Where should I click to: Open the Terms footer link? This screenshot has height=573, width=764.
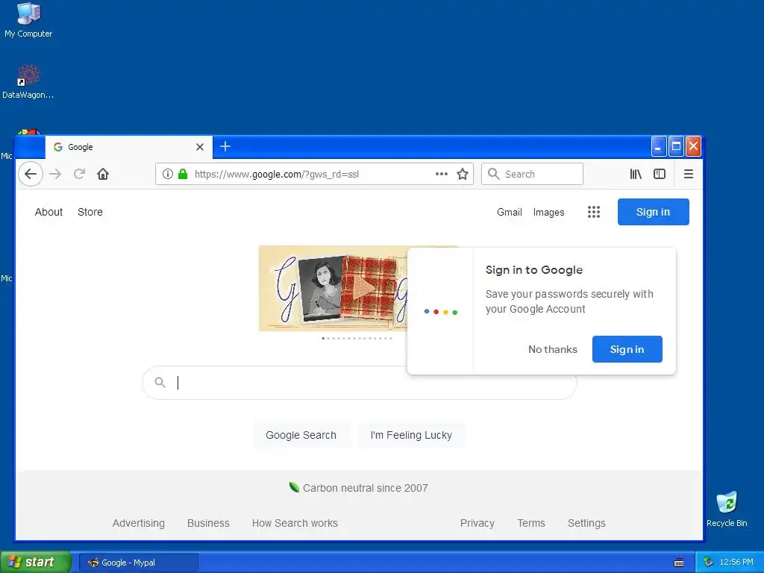[531, 523]
